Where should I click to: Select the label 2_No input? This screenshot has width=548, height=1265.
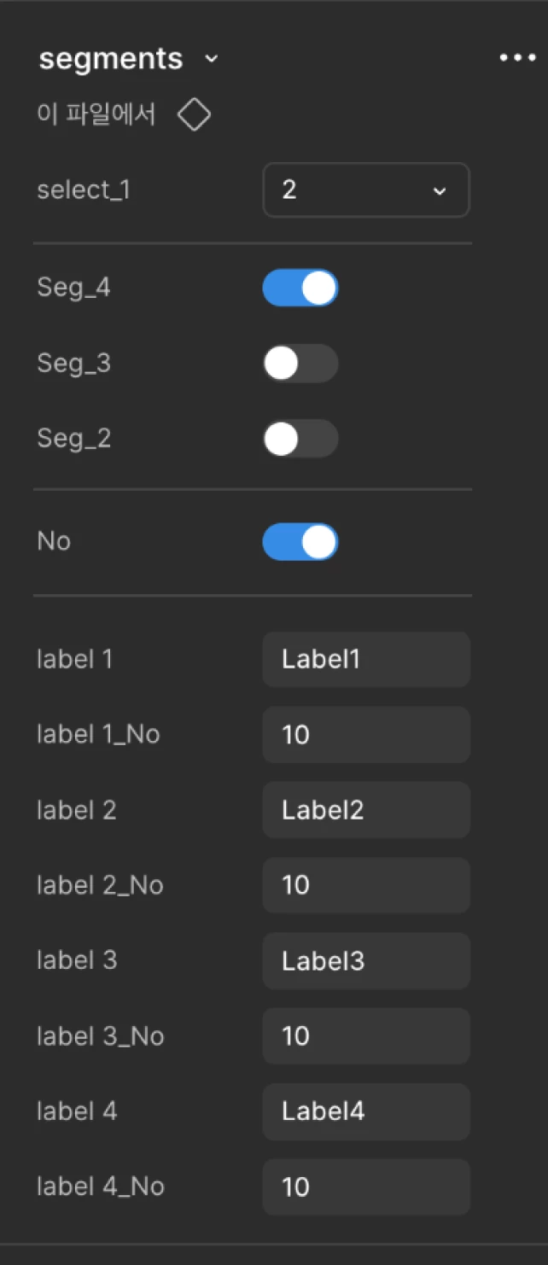click(366, 885)
